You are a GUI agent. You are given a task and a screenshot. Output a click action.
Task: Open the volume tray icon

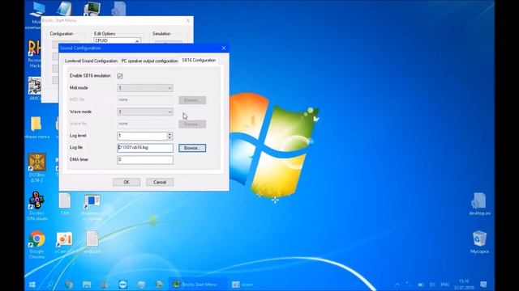[x=432, y=285]
